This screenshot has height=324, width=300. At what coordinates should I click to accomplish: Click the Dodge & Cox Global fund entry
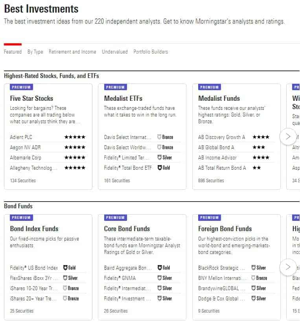[220, 298]
